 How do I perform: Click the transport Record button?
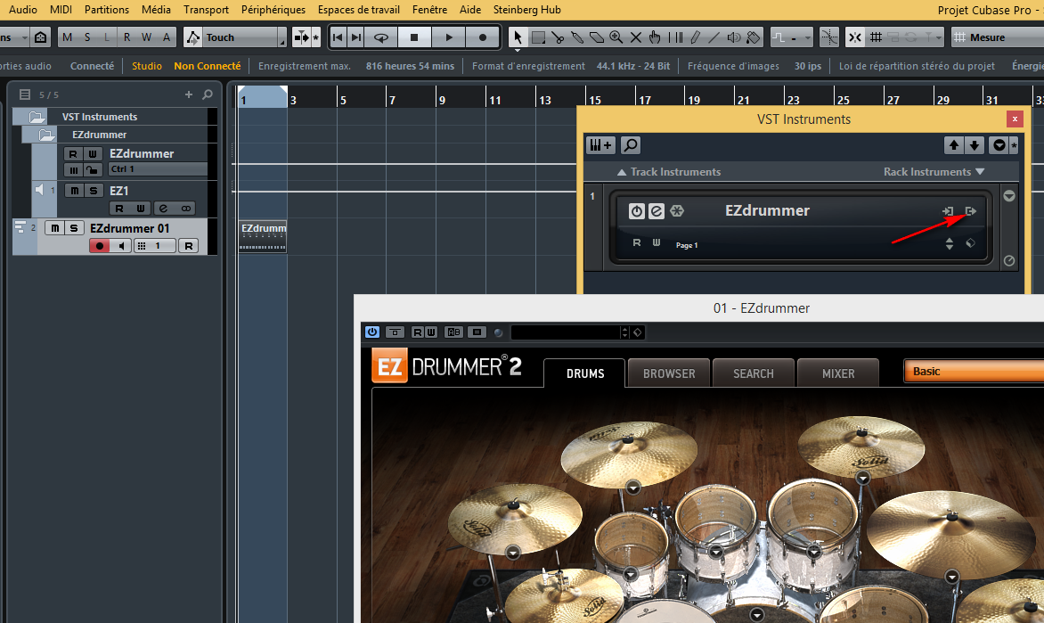(x=483, y=37)
